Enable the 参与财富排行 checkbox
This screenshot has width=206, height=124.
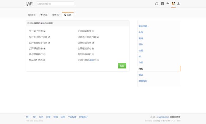(45, 54)
